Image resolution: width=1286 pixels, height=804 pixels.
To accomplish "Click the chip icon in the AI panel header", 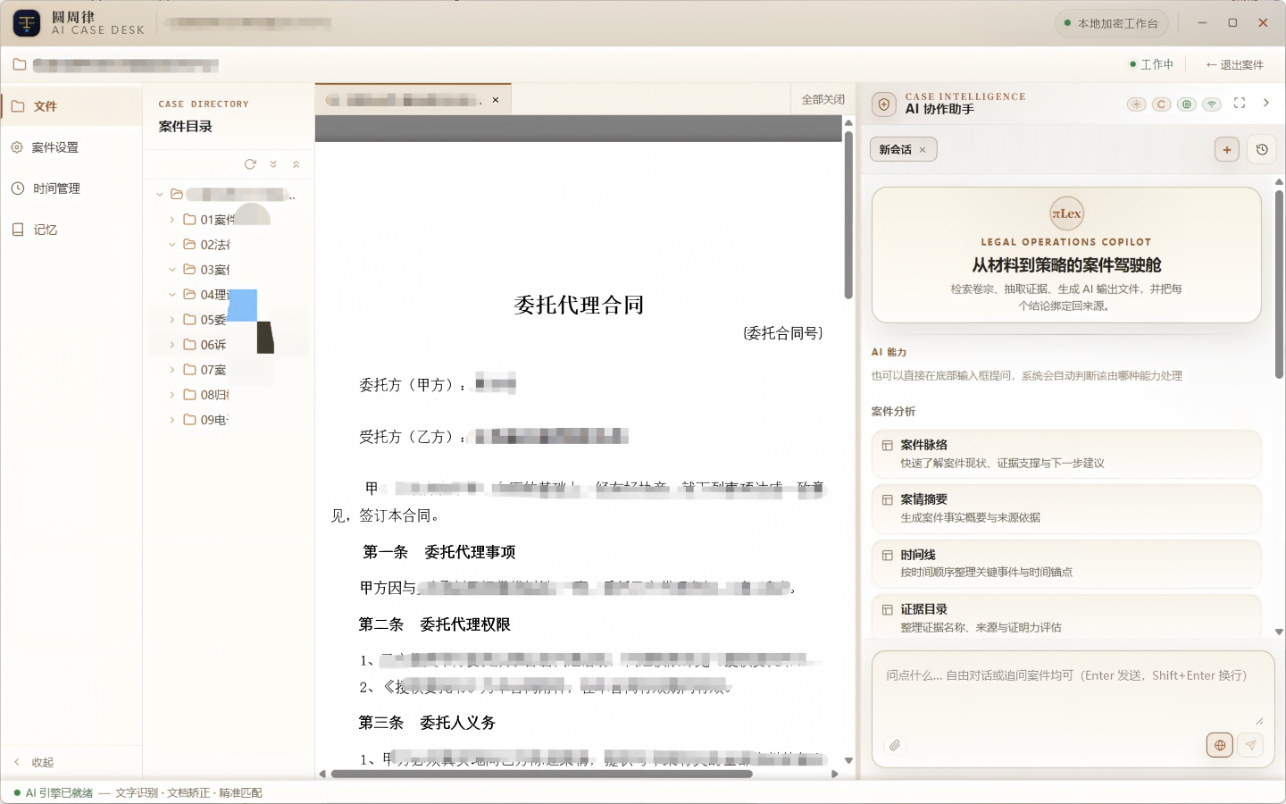I will click(x=1186, y=105).
